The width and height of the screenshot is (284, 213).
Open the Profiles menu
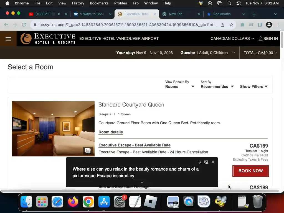(120, 3)
